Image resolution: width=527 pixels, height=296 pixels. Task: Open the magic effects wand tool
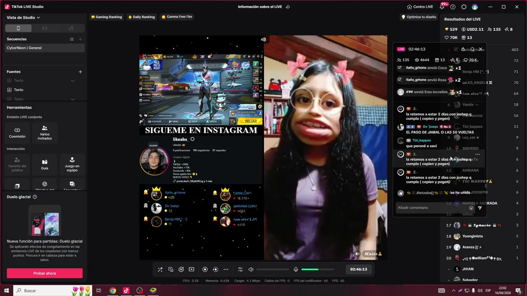coord(160,269)
